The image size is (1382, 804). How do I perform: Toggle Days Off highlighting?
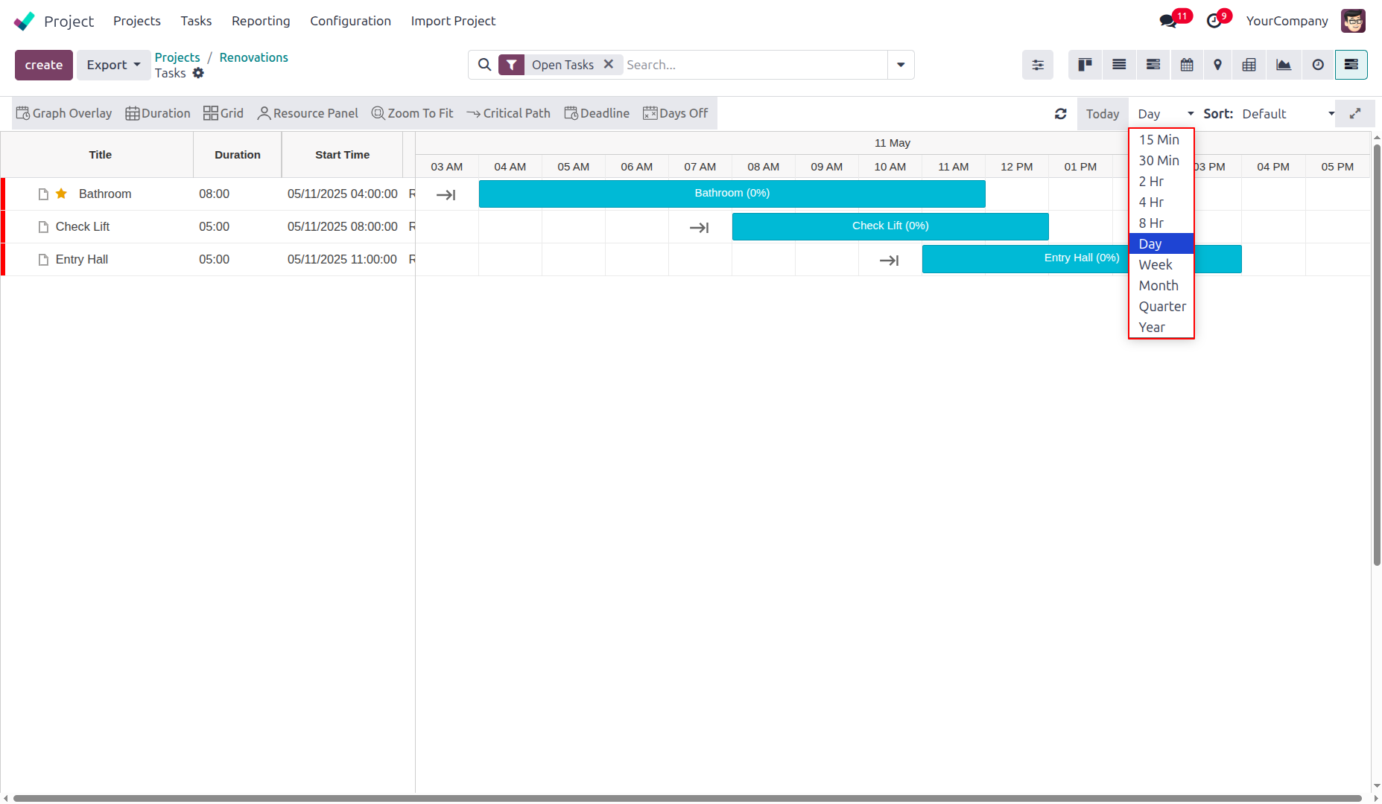click(x=676, y=113)
